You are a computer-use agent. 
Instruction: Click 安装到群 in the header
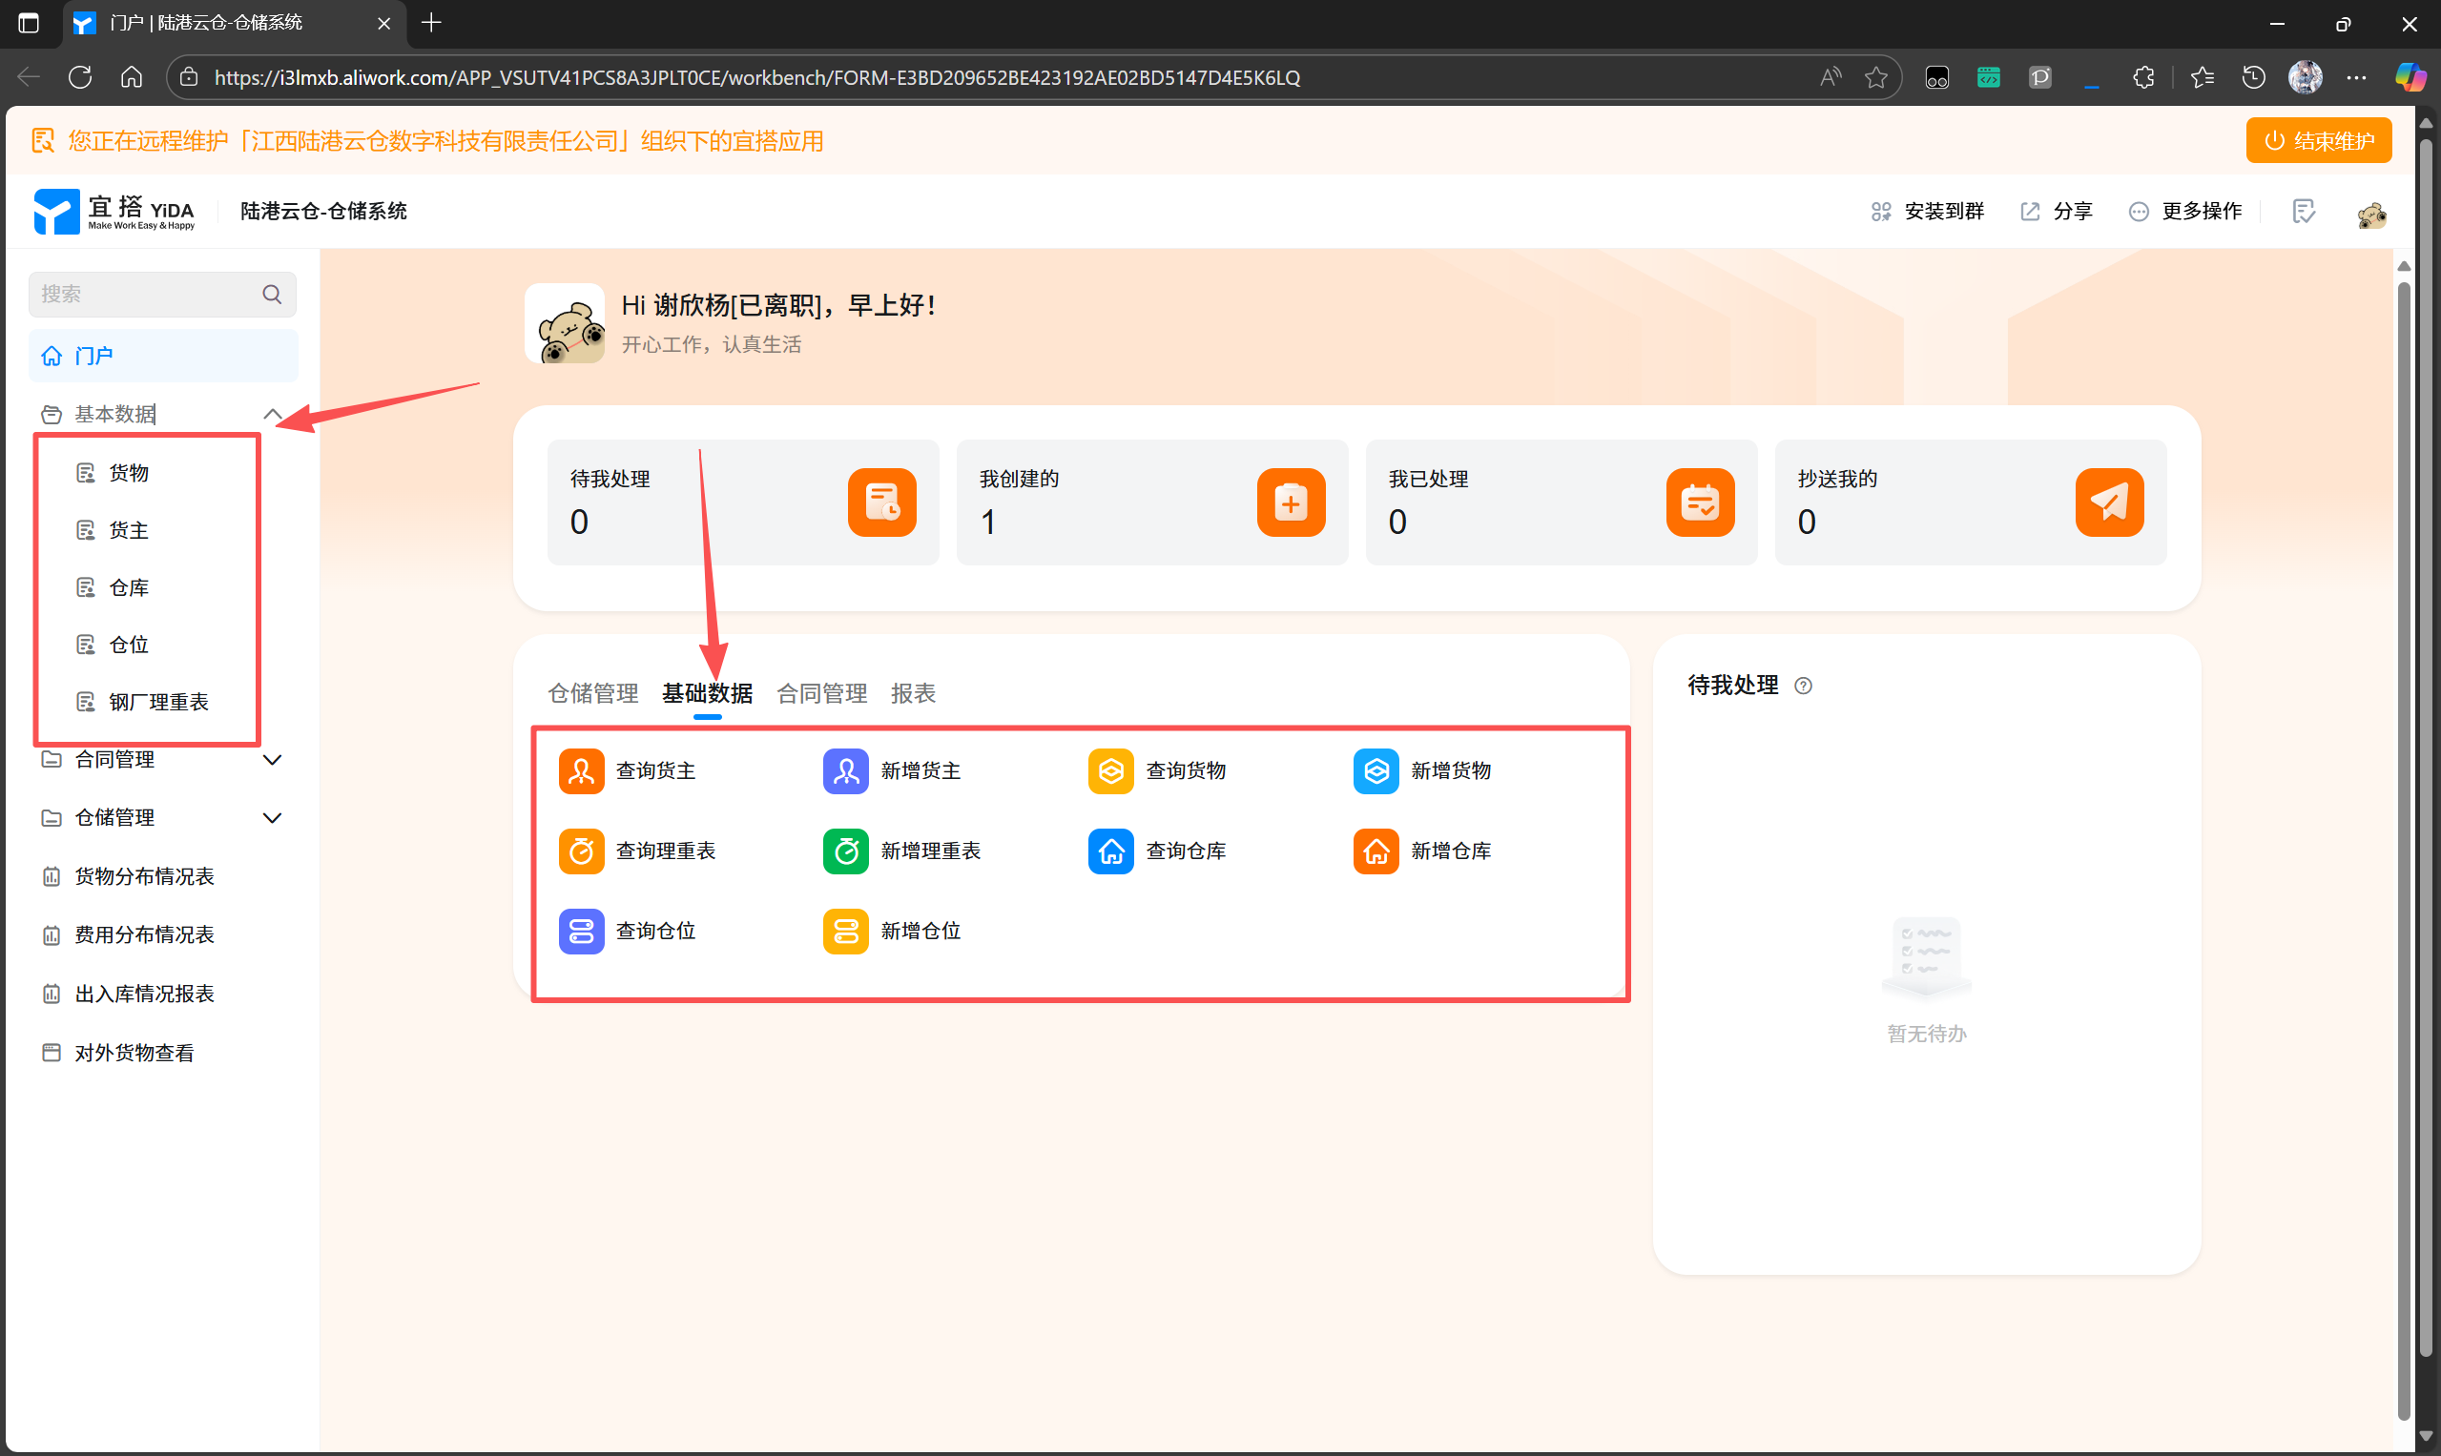point(1928,211)
